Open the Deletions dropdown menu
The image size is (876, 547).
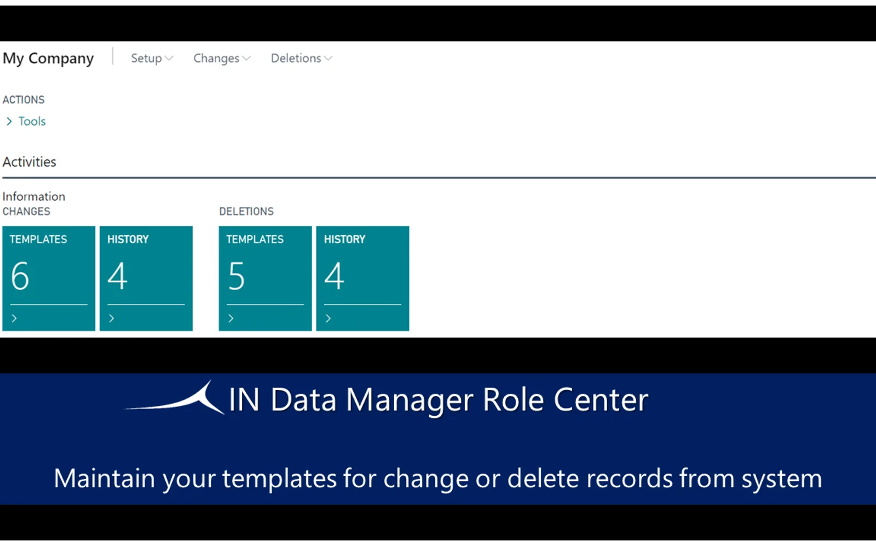pos(302,58)
